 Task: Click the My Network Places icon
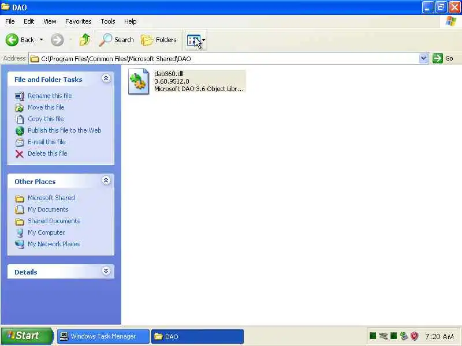point(20,244)
